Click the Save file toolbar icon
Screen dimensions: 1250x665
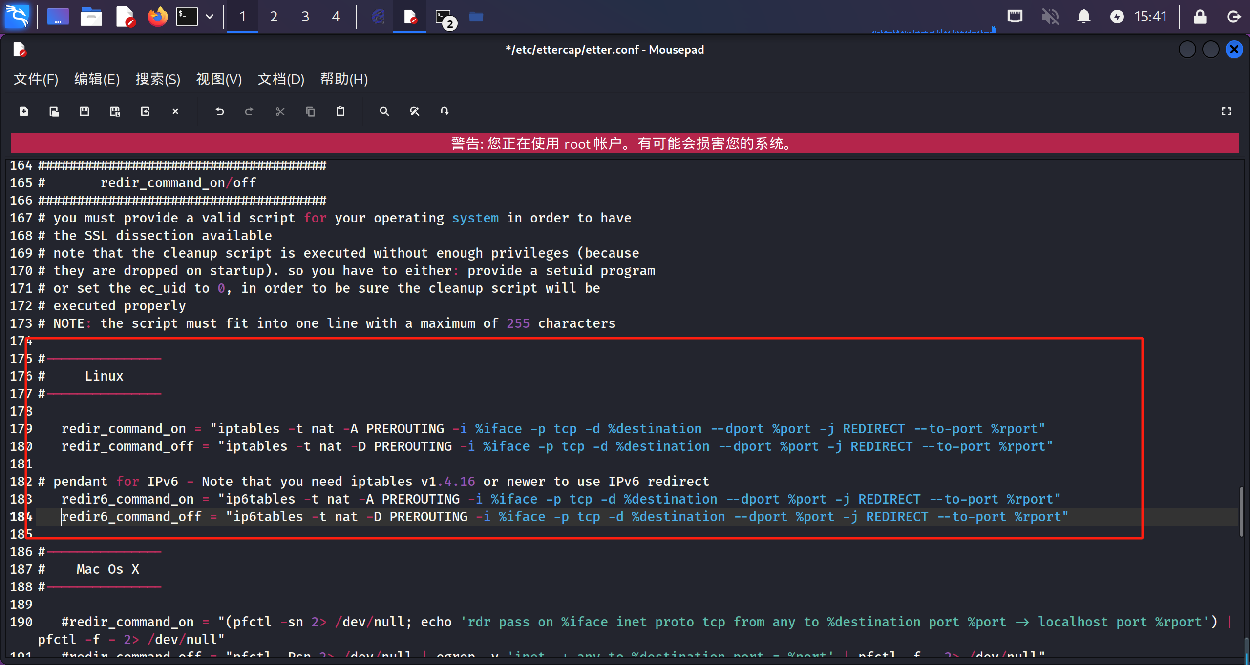click(85, 112)
